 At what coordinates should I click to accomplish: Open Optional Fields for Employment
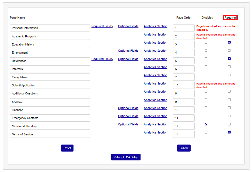coord(128,51)
